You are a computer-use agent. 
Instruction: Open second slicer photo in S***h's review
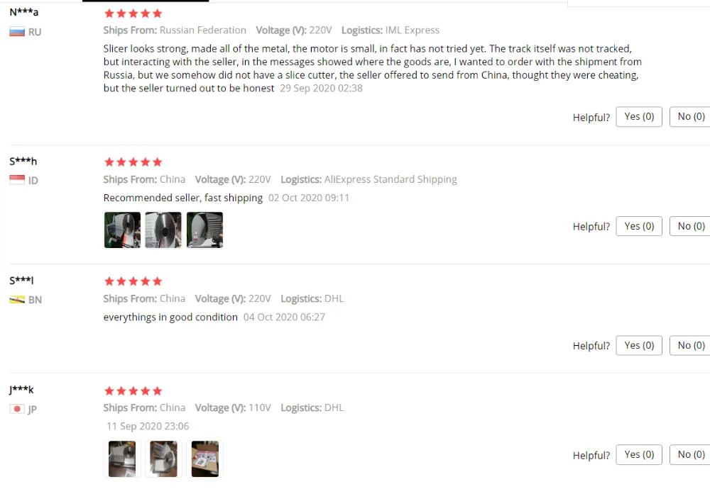(x=163, y=230)
